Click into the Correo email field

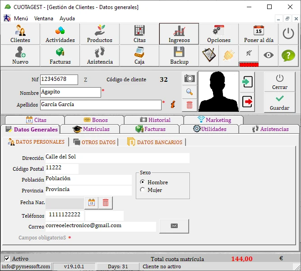(x=101, y=227)
